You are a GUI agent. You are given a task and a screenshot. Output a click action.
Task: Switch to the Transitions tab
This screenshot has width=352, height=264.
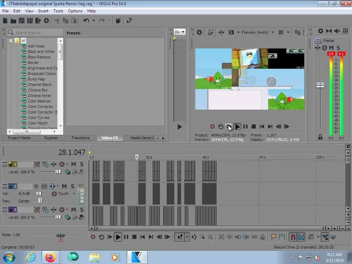[80, 138]
